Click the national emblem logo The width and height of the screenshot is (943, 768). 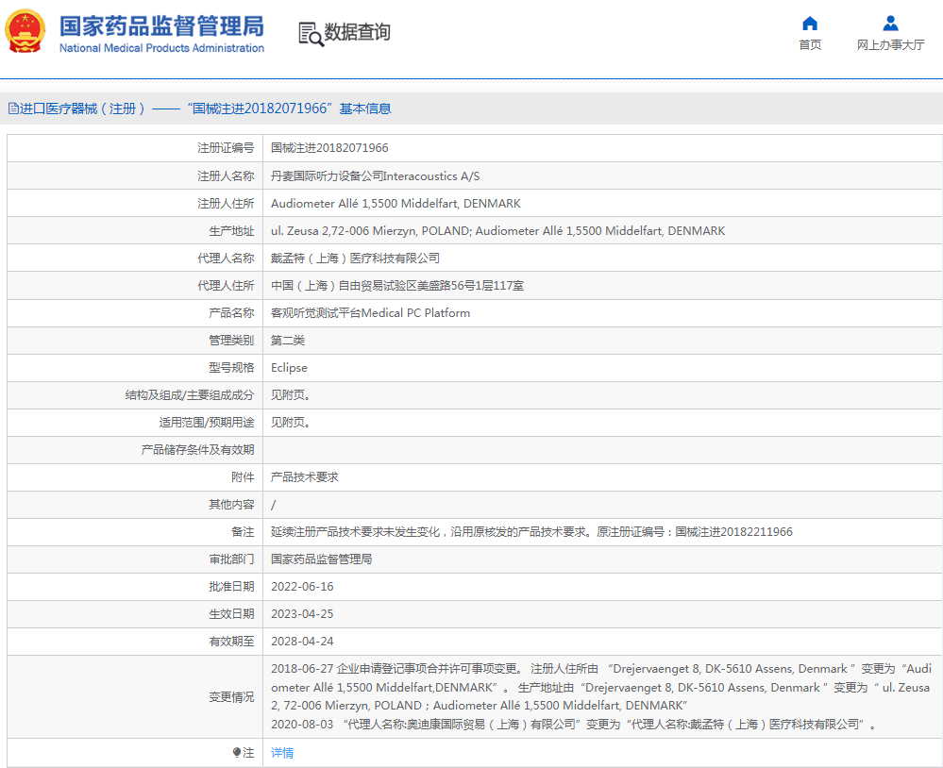pos(25,31)
